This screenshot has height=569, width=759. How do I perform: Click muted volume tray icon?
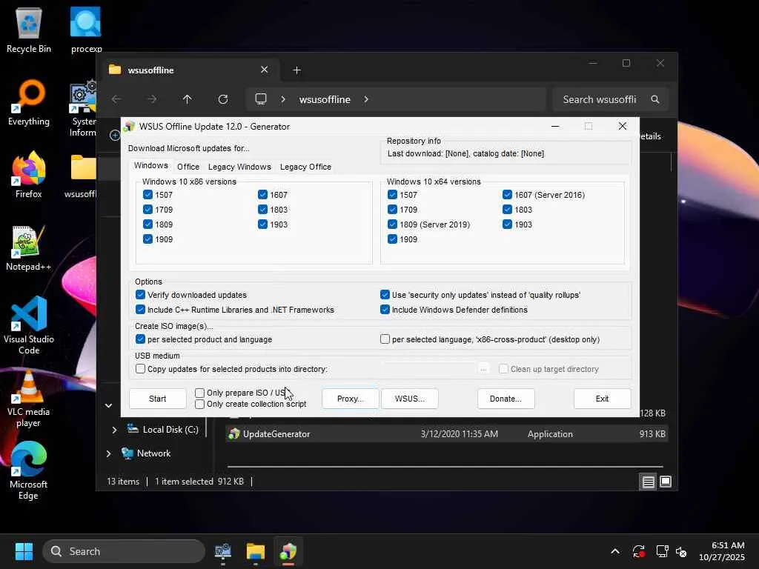(681, 551)
